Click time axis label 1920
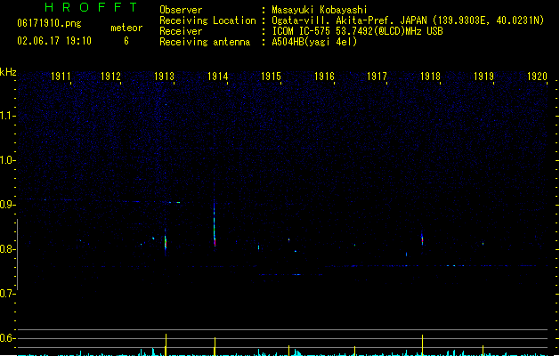 pos(537,77)
